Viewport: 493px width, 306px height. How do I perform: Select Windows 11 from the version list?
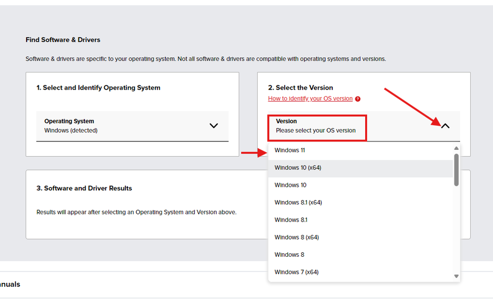(x=290, y=150)
